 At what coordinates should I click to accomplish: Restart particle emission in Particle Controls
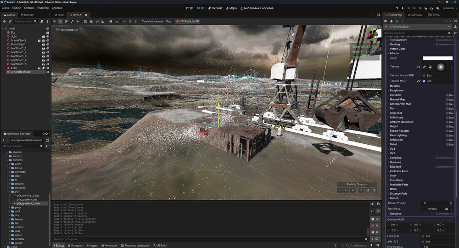click(361, 190)
